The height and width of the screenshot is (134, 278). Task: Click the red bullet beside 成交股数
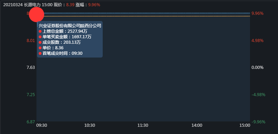coord(40,42)
